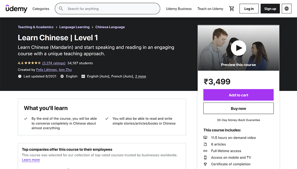Go to Language Learning breadcrumb
297x169 pixels.
(x=74, y=27)
